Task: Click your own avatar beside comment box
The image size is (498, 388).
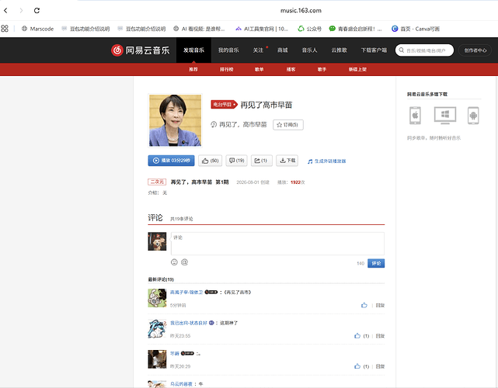Action: tap(157, 241)
